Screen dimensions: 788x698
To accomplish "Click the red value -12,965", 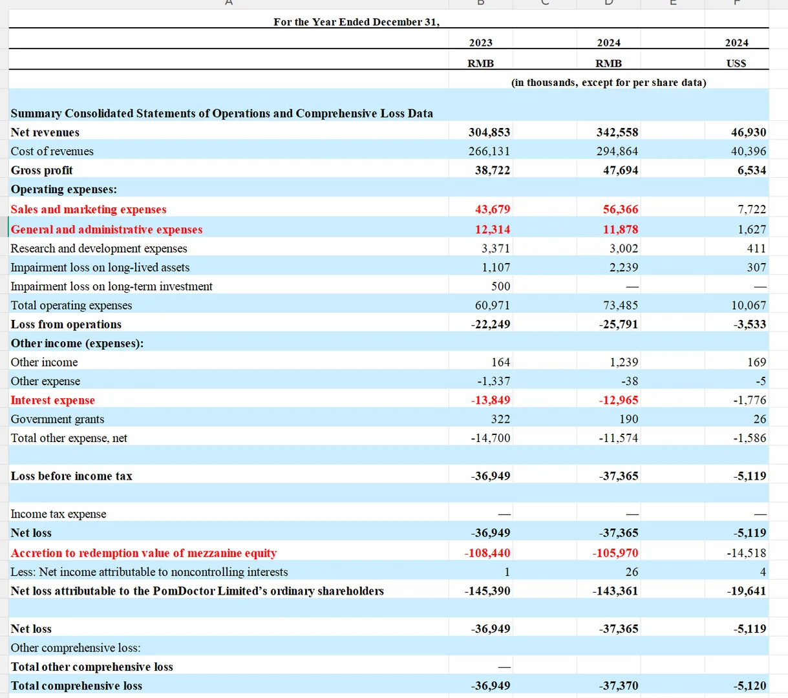I will pos(619,401).
